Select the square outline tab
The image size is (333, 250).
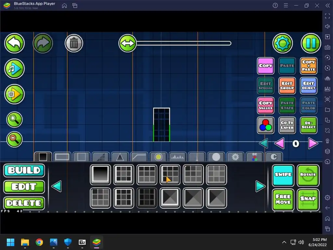pos(81,157)
